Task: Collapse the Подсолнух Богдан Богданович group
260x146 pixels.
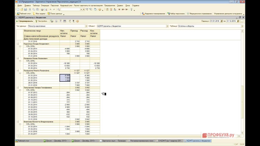Action: coord(18,44)
